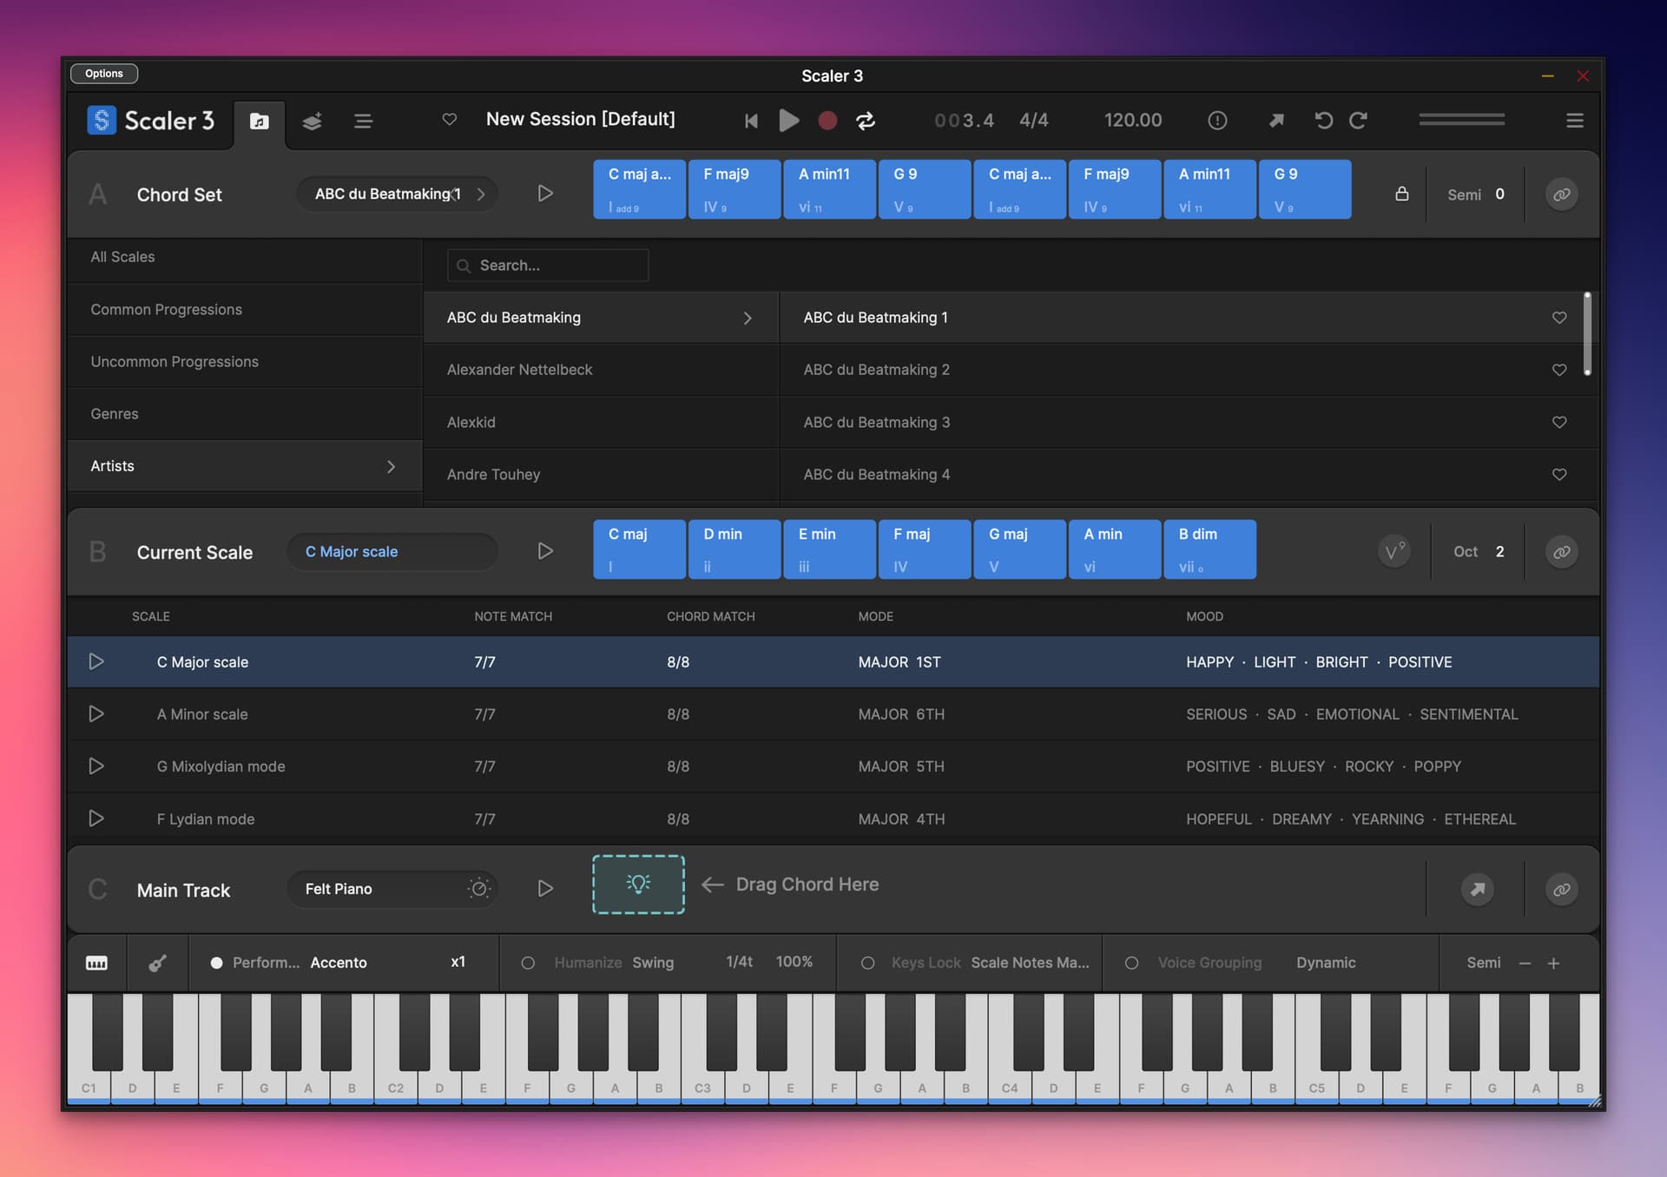1667x1177 pixels.
Task: Enable the Keys Lock radio toggle
Action: click(867, 963)
